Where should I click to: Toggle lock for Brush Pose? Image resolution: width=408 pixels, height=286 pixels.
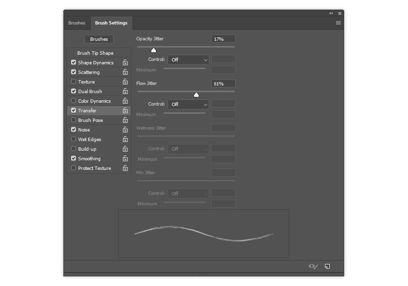pyautogui.click(x=125, y=120)
